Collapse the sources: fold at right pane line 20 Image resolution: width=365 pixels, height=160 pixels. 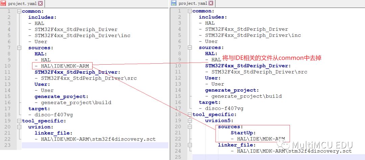[190, 127]
